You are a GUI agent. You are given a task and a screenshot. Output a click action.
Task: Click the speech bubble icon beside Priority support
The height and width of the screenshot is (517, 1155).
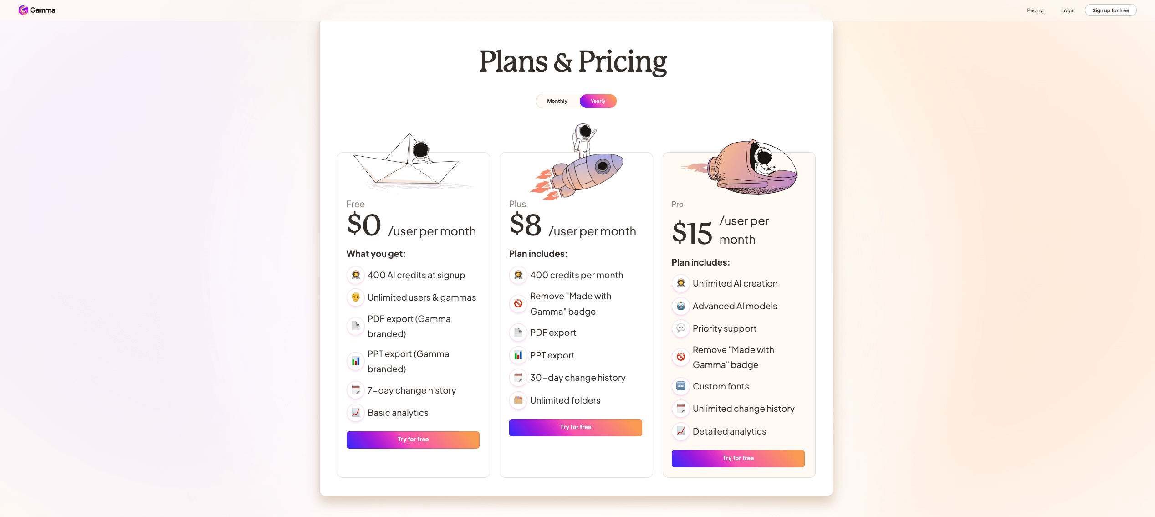coord(681,328)
